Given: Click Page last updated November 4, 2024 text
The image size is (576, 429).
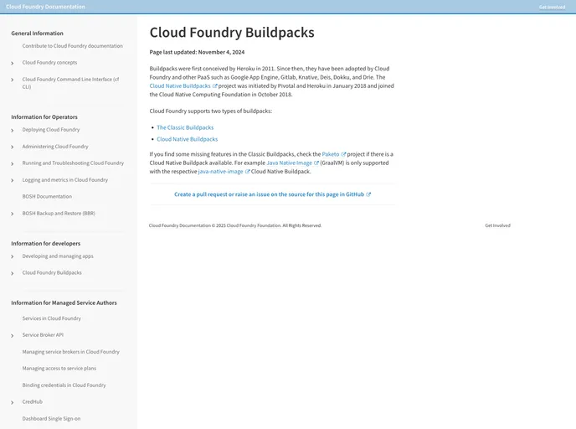Looking at the screenshot, I should [197, 52].
